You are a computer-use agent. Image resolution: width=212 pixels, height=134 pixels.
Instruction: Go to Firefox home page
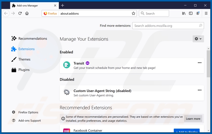click(x=27, y=13)
